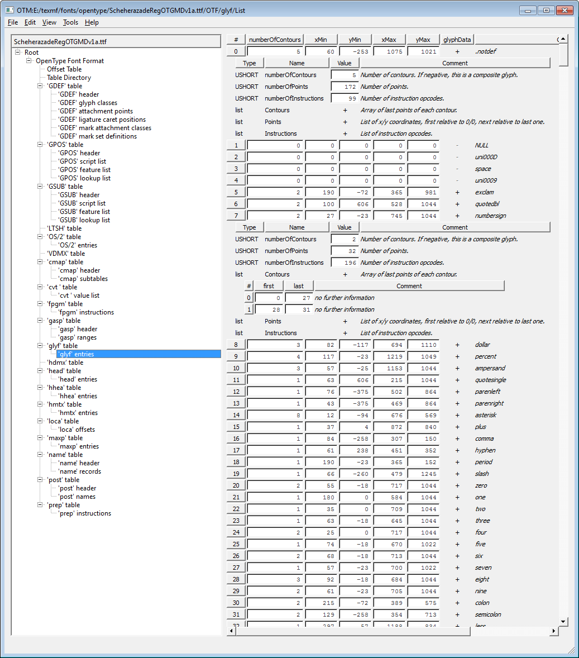Open the Help menu

pos(92,22)
